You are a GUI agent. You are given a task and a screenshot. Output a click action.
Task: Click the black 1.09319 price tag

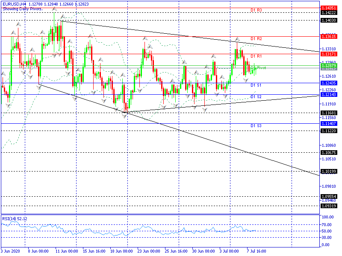pyautogui.click(x=329, y=206)
